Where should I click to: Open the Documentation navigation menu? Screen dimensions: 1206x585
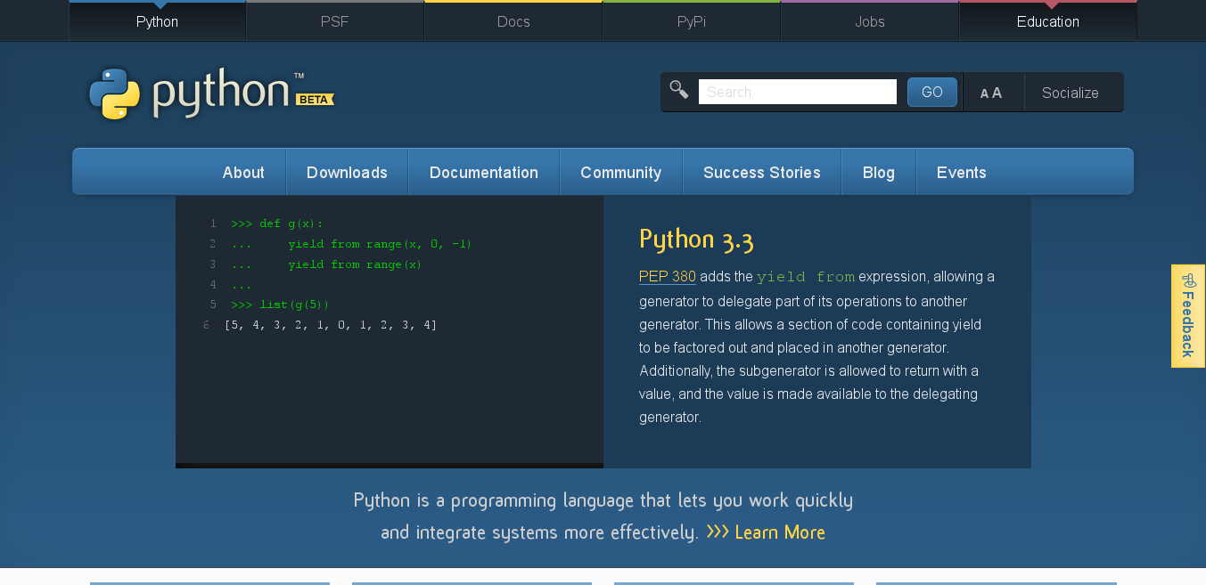[484, 173]
